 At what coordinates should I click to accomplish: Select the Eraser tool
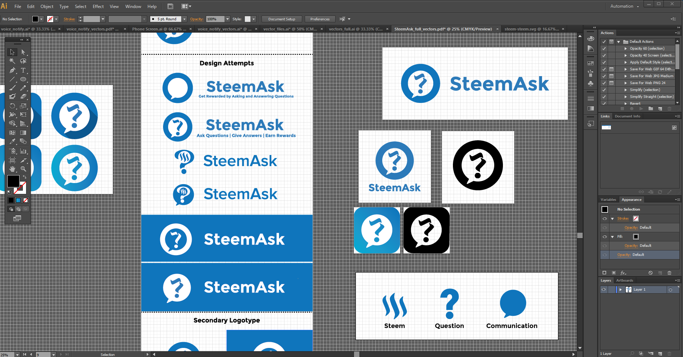[x=23, y=97]
